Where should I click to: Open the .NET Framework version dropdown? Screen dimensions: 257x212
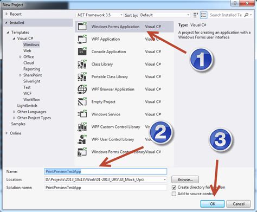coord(99,15)
